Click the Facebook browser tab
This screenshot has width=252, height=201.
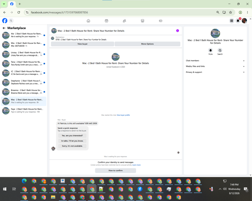coord(12,4)
